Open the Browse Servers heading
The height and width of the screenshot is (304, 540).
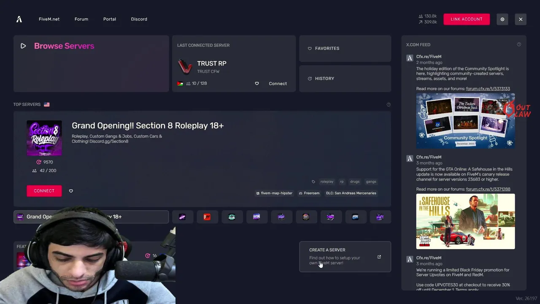point(64,46)
